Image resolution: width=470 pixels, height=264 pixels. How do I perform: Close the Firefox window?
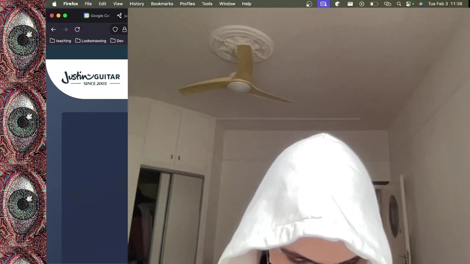click(x=52, y=15)
